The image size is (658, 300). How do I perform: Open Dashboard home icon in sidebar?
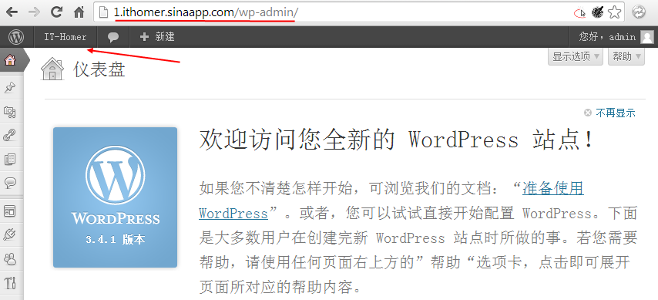[x=10, y=60]
